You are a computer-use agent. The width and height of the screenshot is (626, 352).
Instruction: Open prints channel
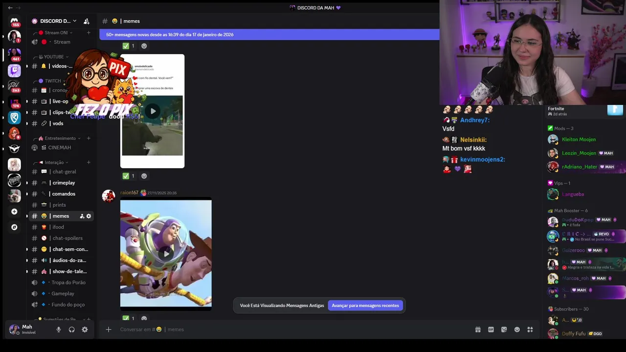[60, 205]
